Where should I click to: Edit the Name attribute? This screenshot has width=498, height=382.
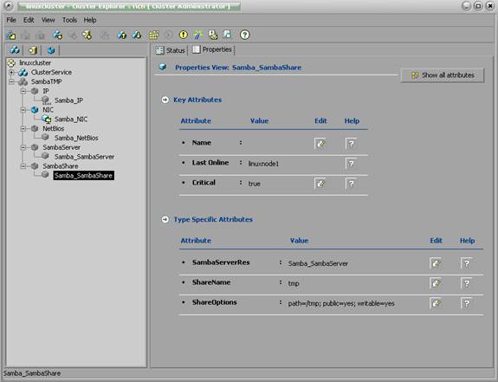(320, 144)
